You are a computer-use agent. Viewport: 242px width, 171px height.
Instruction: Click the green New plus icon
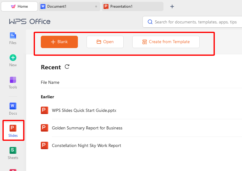pos(13,58)
